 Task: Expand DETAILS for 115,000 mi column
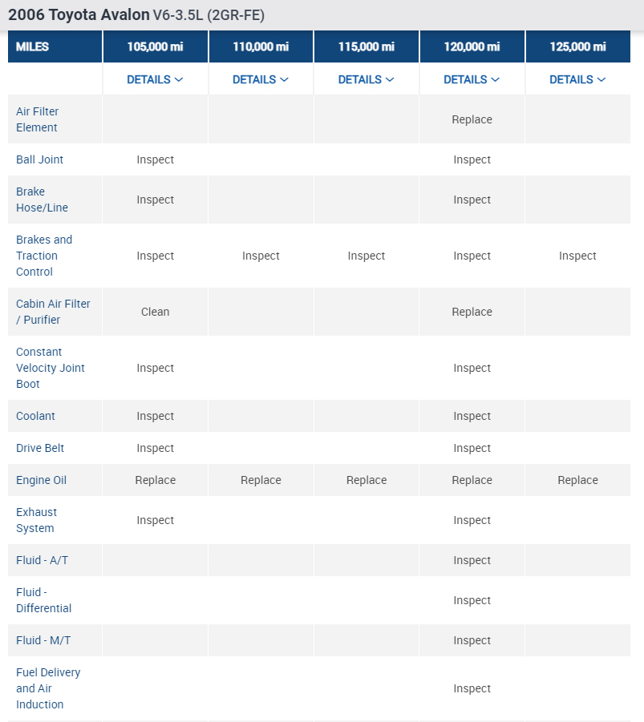tap(367, 79)
